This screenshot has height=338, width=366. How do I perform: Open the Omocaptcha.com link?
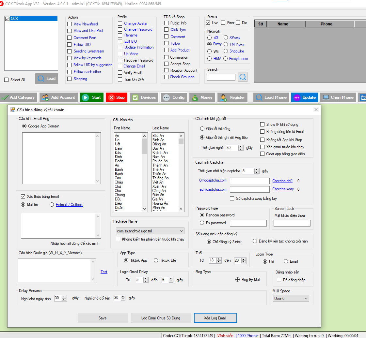[x=213, y=180]
